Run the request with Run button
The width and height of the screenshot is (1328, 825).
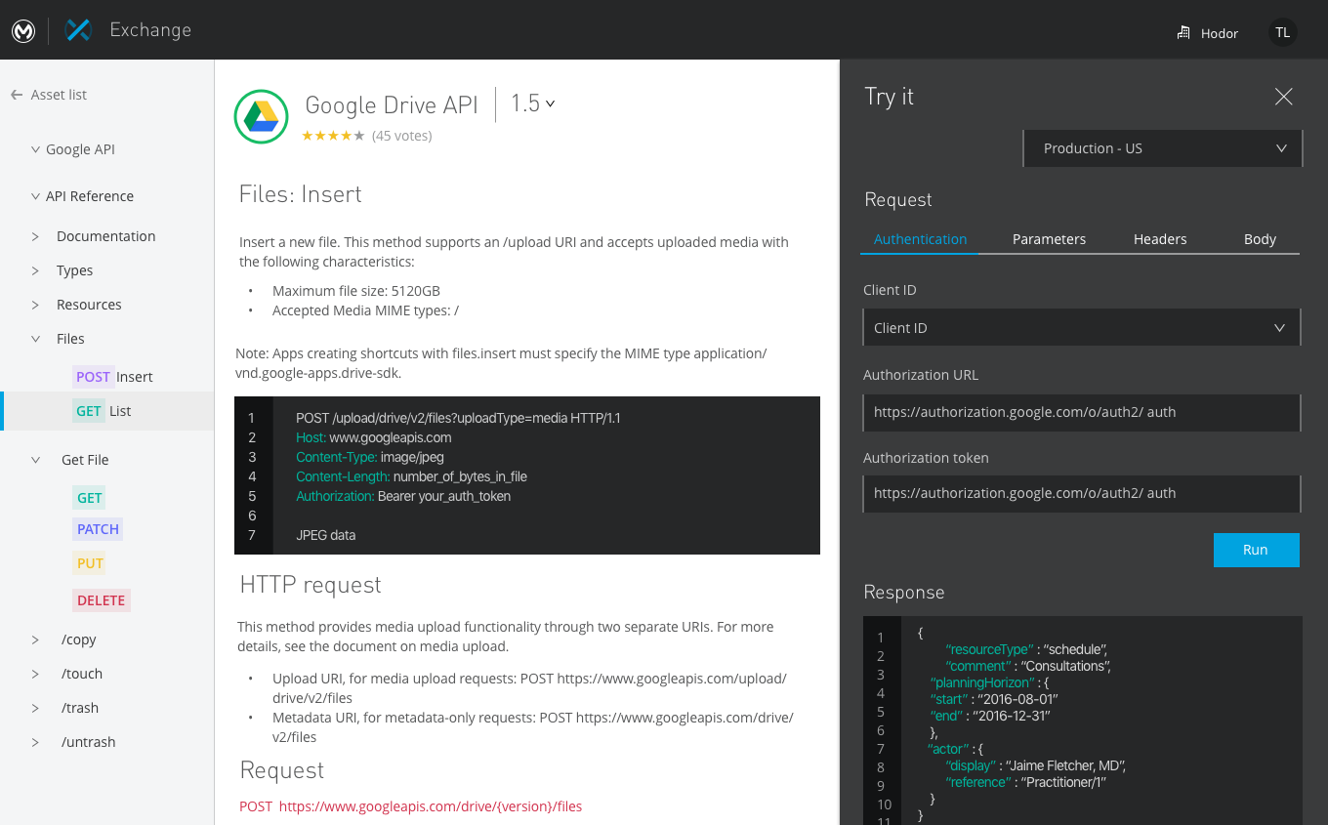[1256, 550]
